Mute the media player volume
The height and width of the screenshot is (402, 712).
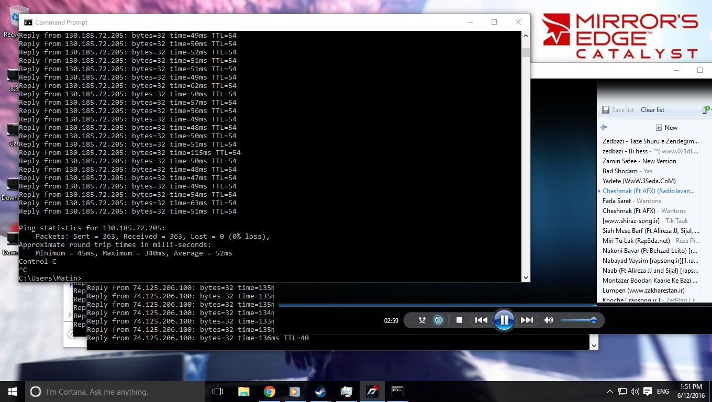pyautogui.click(x=549, y=320)
